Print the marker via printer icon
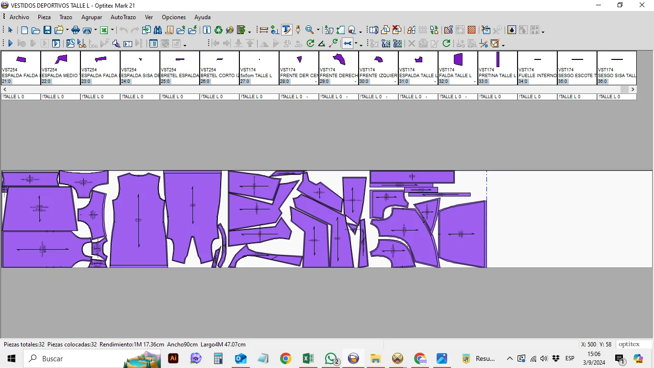 coord(76,30)
